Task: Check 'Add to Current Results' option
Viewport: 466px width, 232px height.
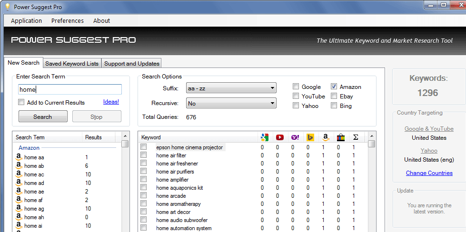Action: pyautogui.click(x=21, y=102)
